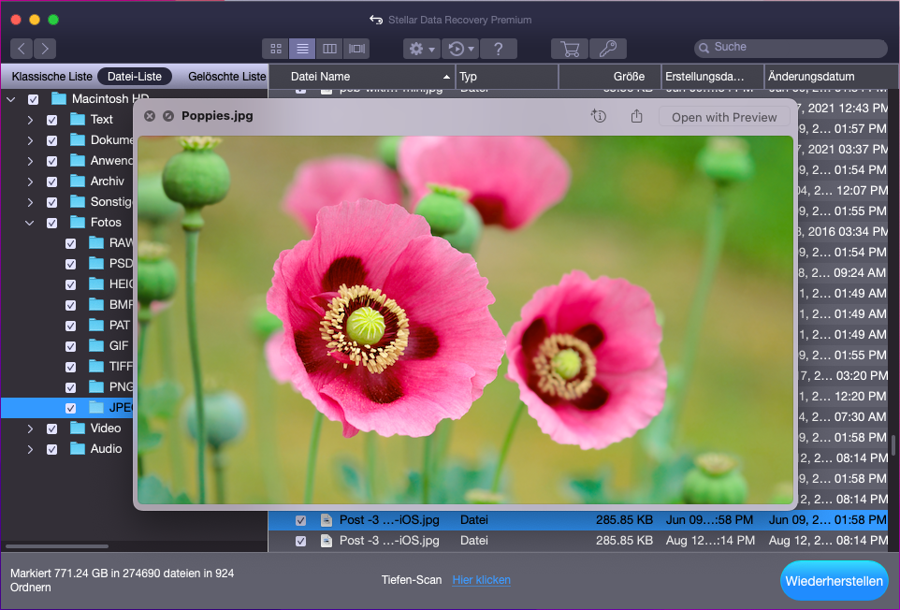Select the Klassische Liste tab
Image resolution: width=900 pixels, height=610 pixels.
point(51,77)
